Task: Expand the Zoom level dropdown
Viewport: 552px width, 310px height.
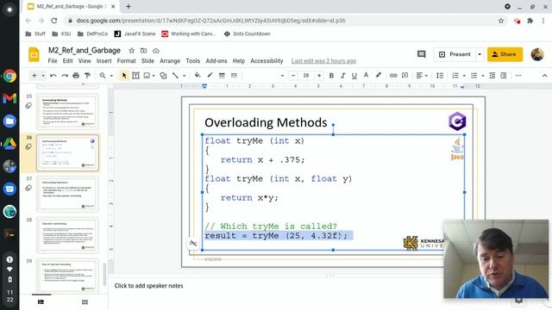Action: click(111, 76)
